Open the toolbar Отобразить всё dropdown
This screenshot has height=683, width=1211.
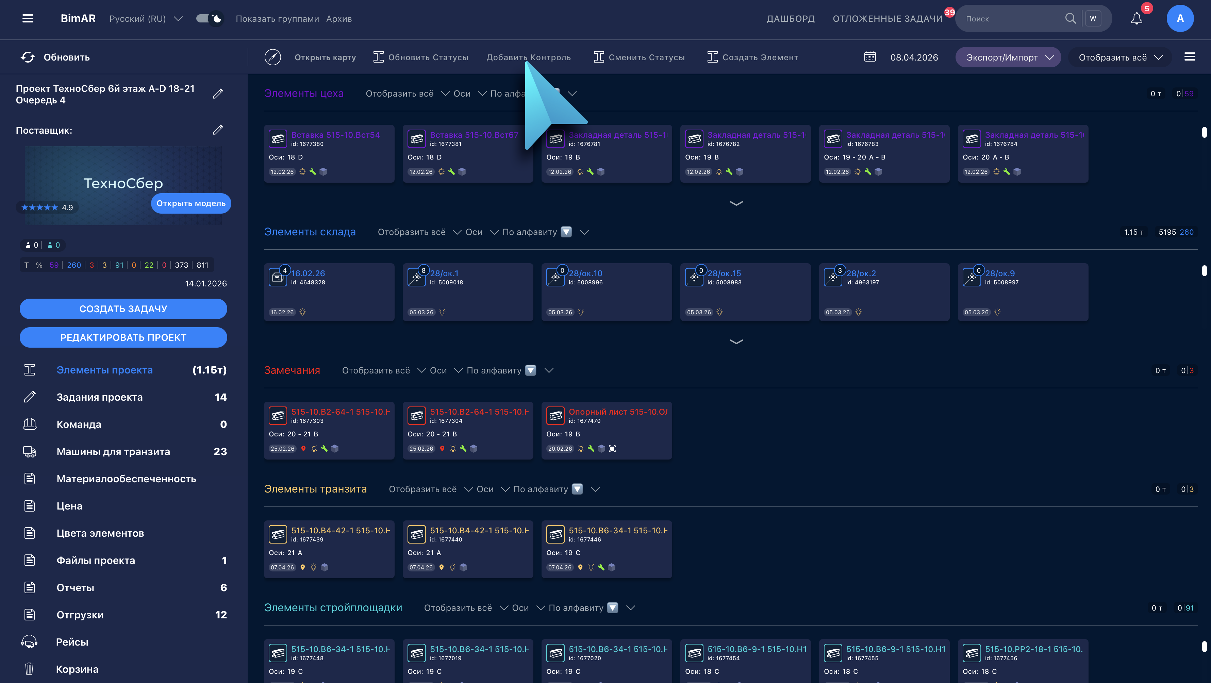pos(1121,57)
